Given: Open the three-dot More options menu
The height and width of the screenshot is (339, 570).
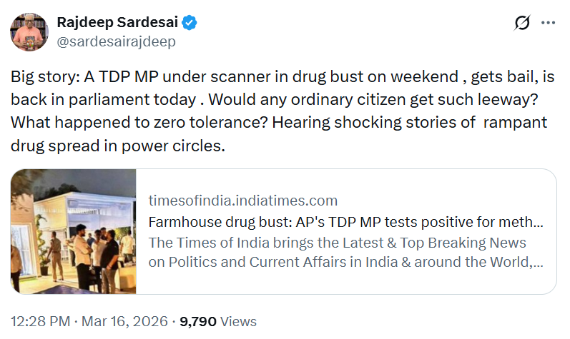Looking at the screenshot, I should coord(548,24).
